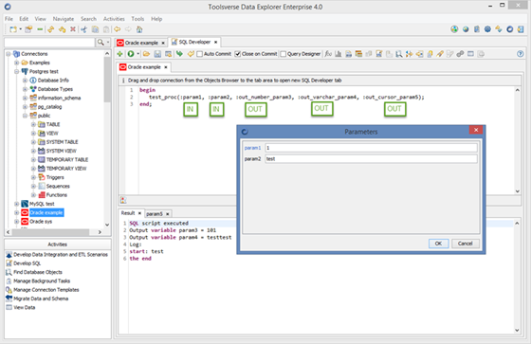This screenshot has width=531, height=344.
Task: Enable the Query Designer checkbox
Action: pyautogui.click(x=284, y=54)
